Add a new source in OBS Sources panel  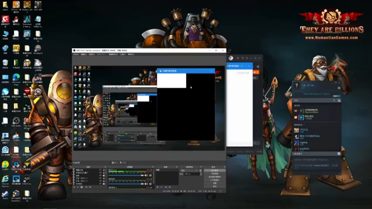click(x=74, y=187)
